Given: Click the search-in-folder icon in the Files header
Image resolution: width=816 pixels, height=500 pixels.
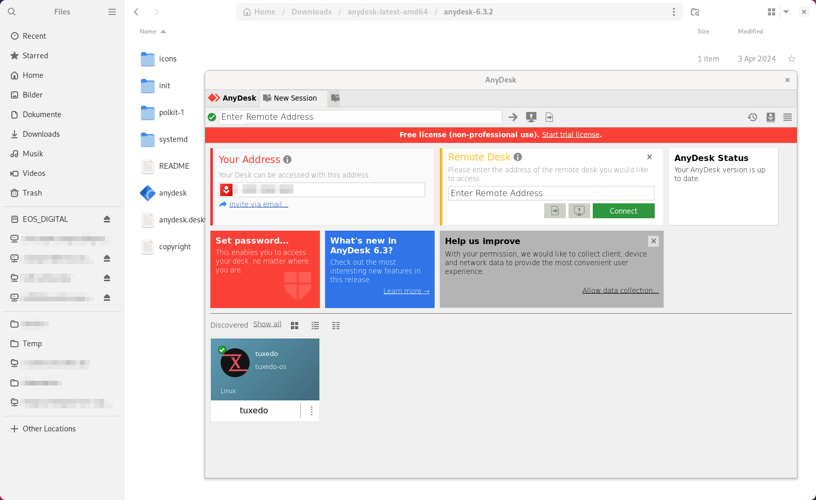Looking at the screenshot, I should click(695, 11).
